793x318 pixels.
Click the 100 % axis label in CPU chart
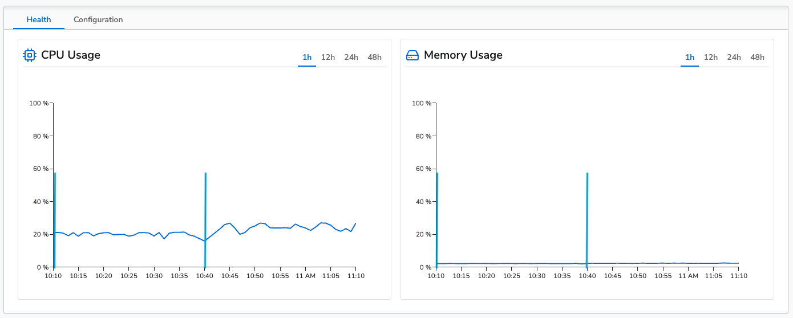pyautogui.click(x=39, y=103)
